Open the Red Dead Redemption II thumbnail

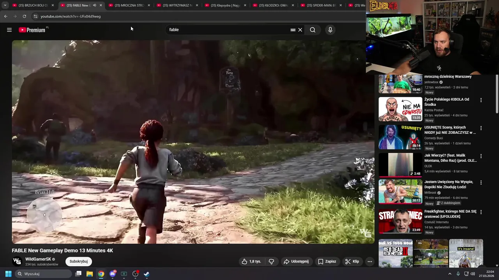pos(396,253)
